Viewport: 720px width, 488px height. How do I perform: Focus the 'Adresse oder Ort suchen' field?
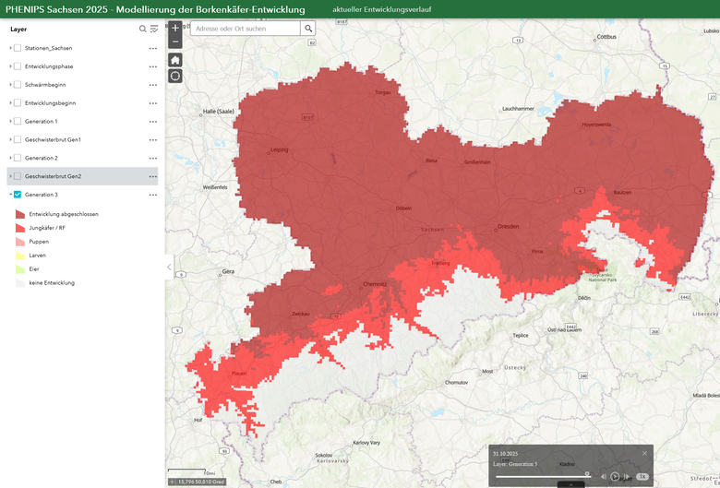[x=246, y=29]
